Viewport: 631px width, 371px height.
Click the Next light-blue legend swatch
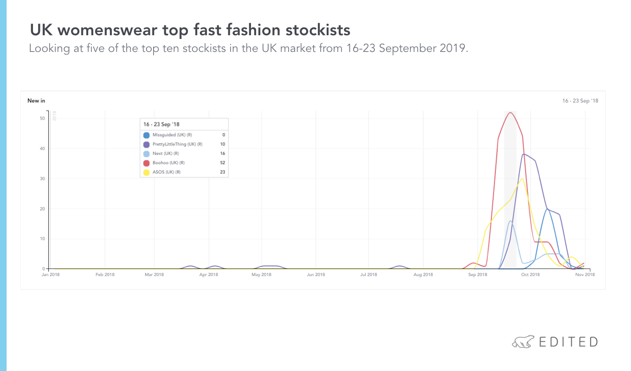tap(147, 154)
